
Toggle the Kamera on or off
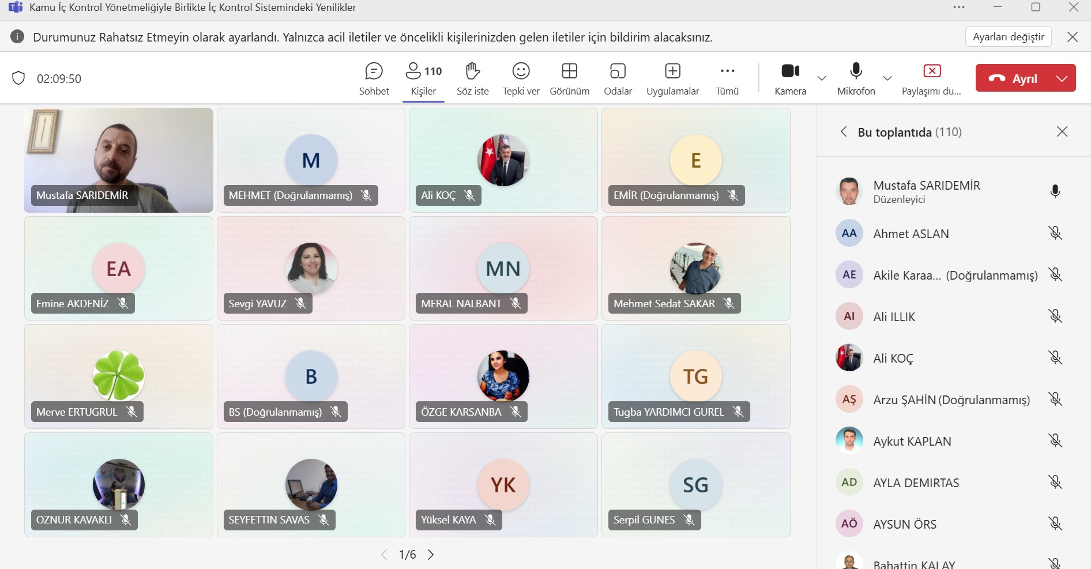[790, 71]
